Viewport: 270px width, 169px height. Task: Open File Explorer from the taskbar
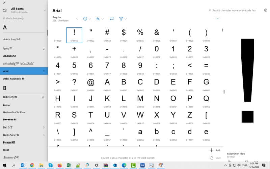[41, 165]
